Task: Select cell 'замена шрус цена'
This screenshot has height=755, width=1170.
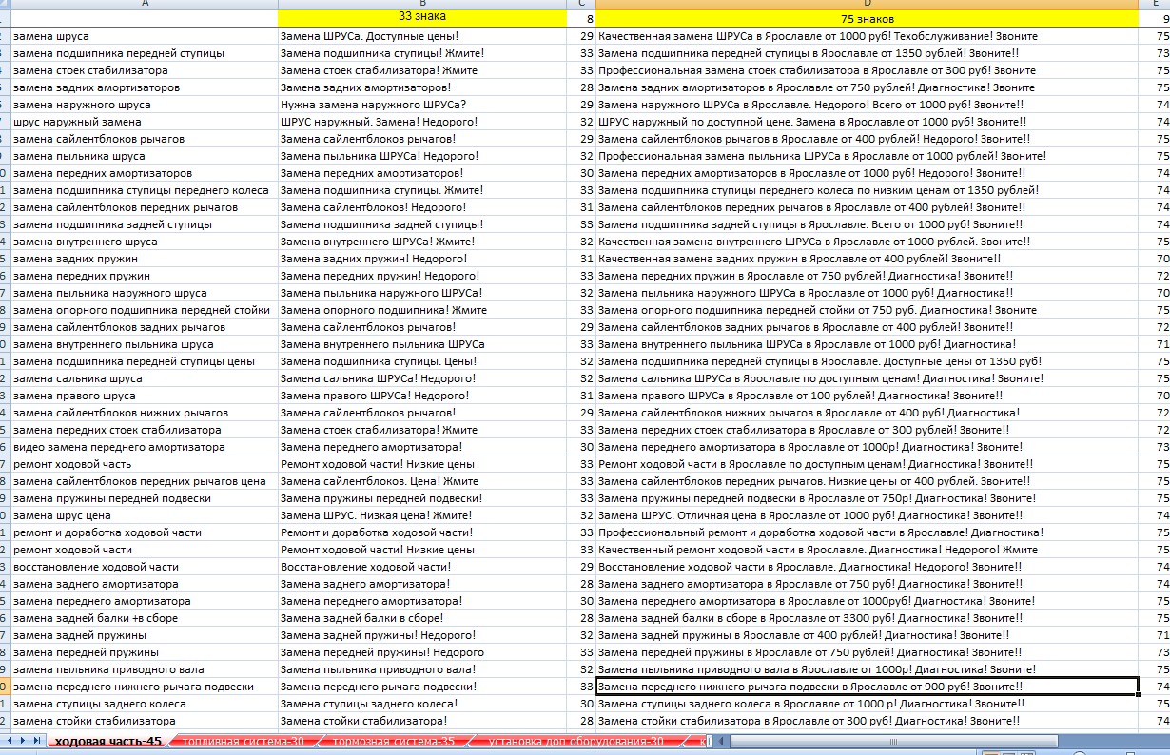Action: click(x=145, y=515)
